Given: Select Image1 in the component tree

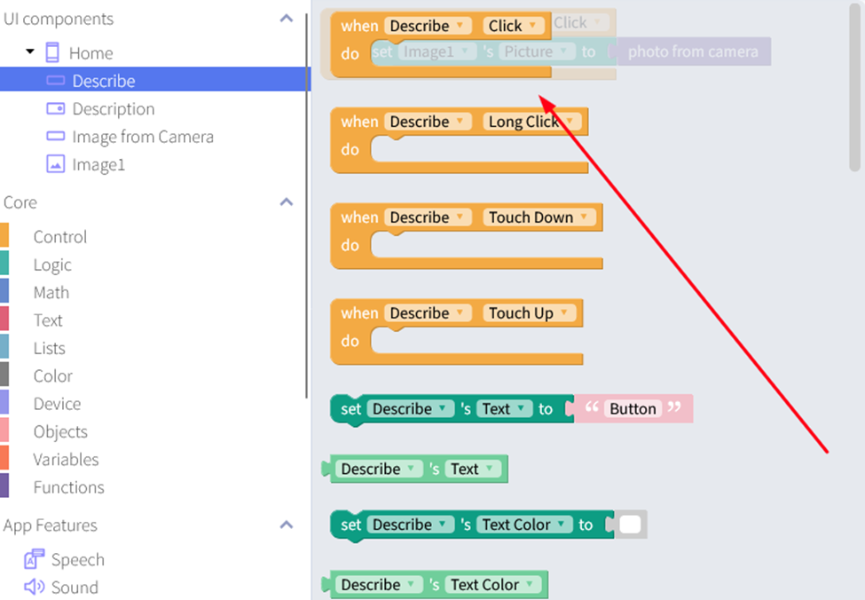Looking at the screenshot, I should (98, 164).
